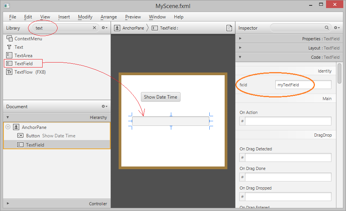This screenshot has width=346, height=211.
Task: Open the View menu
Action: [x=45, y=17]
